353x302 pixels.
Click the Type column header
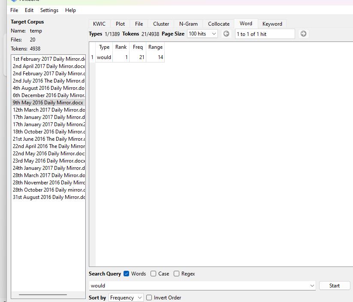[x=104, y=47]
